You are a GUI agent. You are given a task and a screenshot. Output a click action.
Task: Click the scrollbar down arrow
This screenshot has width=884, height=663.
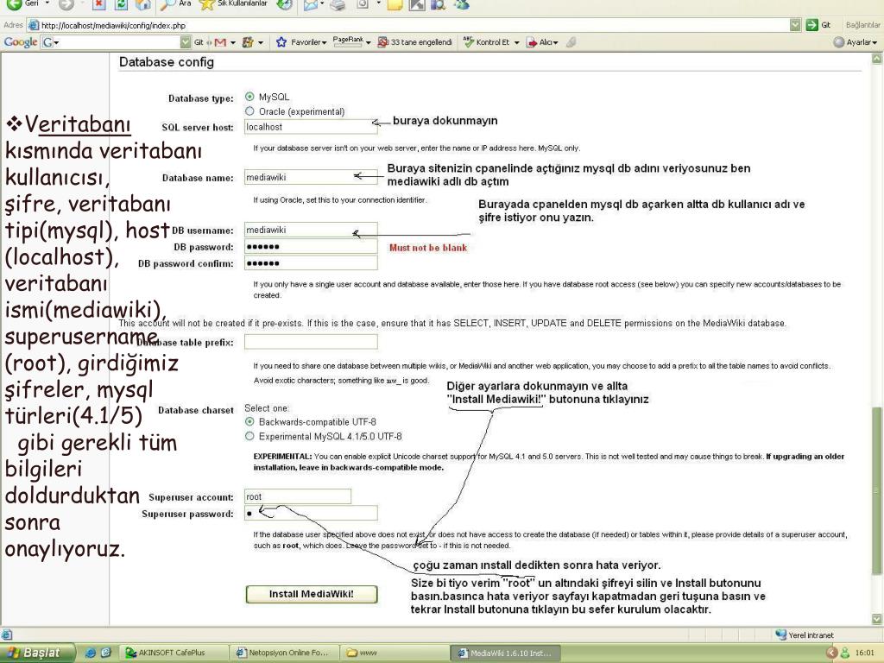click(x=877, y=618)
